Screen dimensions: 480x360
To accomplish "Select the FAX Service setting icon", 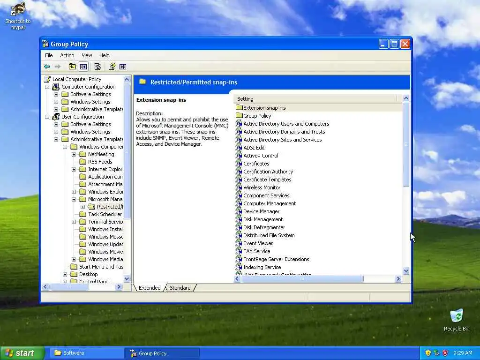I will [x=239, y=251].
